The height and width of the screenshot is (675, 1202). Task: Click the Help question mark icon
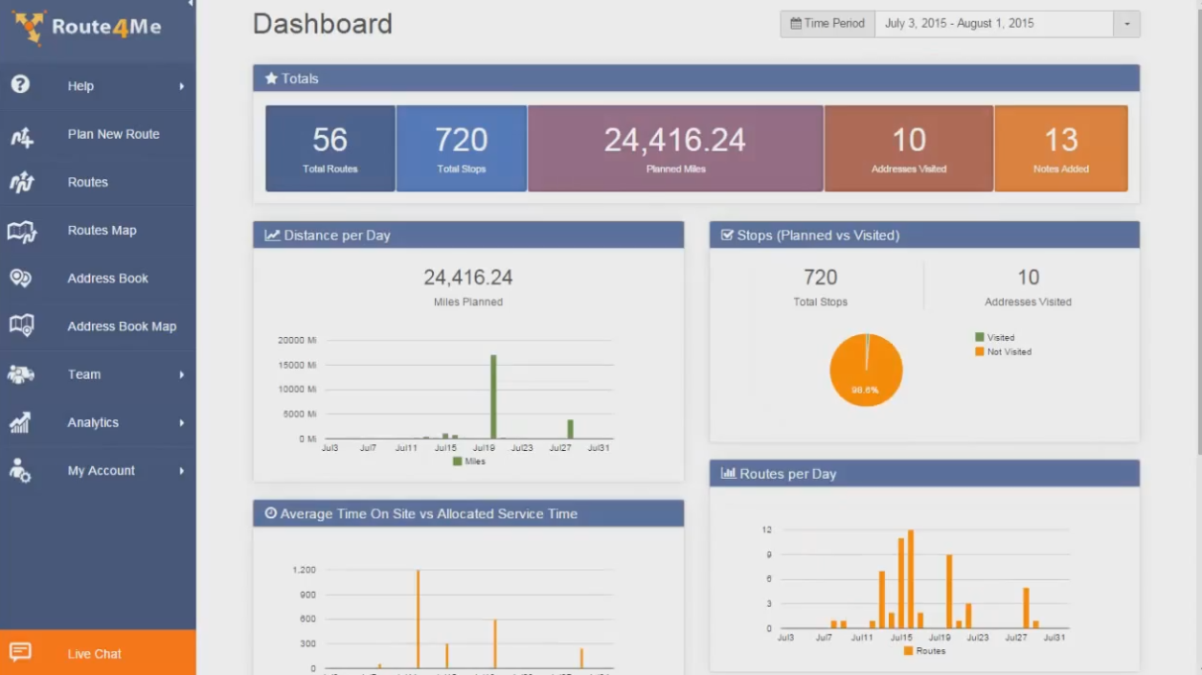[x=20, y=85]
